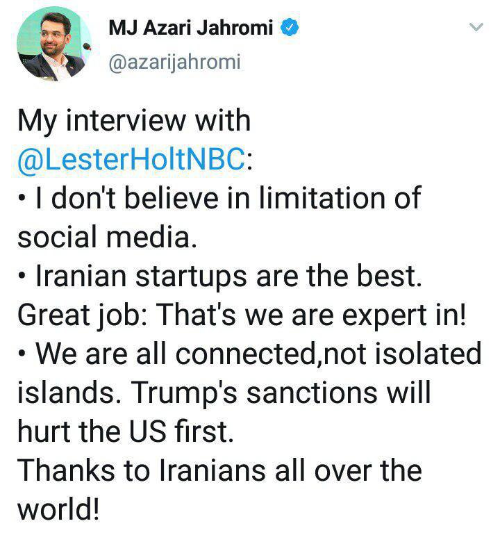Click the bullet before "Iranian startups"
Viewport: 500px width, 544px height.
22,277
